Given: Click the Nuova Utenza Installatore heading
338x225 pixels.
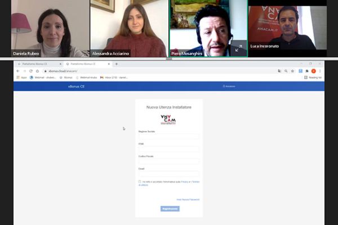Looking at the screenshot, I should 169,107.
